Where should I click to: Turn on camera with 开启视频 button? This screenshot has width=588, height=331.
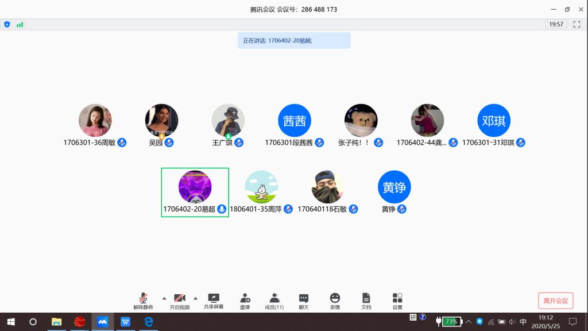click(179, 301)
